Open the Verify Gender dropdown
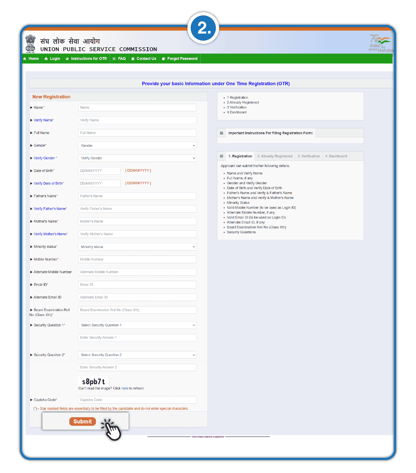416x473 pixels. pyautogui.click(x=137, y=158)
